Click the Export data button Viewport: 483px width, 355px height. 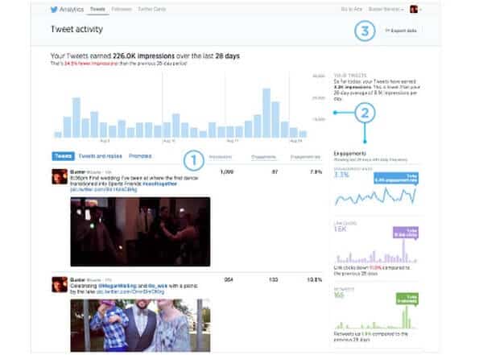[400, 31]
